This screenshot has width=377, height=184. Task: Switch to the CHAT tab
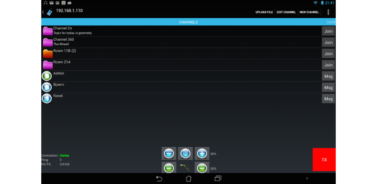pos(331,22)
